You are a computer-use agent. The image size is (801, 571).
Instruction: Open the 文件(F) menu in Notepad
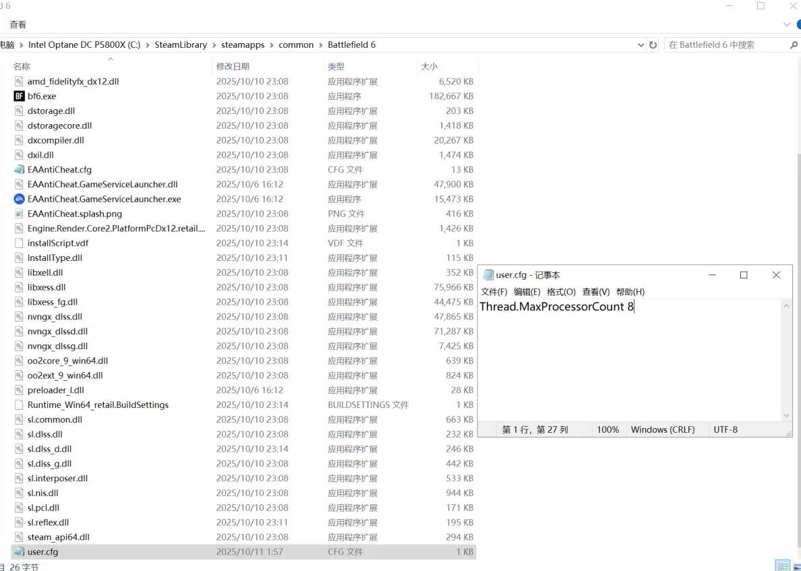tap(494, 292)
